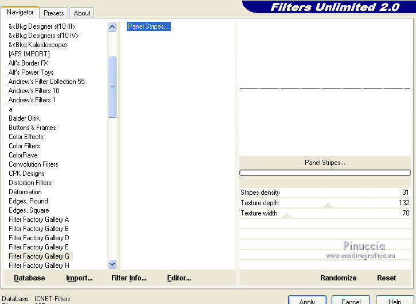Select Color Filters category
This screenshot has width=416, height=304.
coord(24,146)
